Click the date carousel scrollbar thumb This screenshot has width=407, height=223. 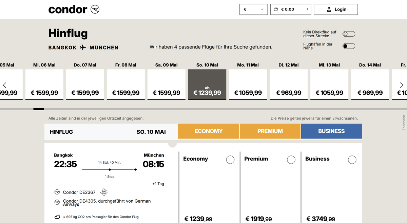[39, 109]
